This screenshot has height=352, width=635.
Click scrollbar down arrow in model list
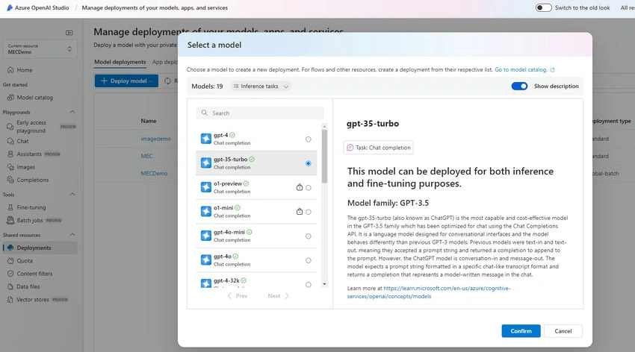pyautogui.click(x=324, y=284)
